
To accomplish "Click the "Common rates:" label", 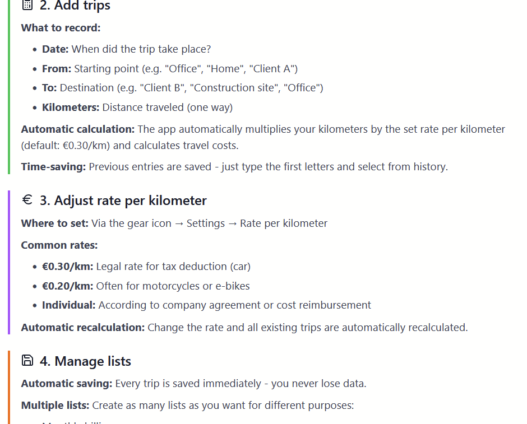I will (x=59, y=245).
